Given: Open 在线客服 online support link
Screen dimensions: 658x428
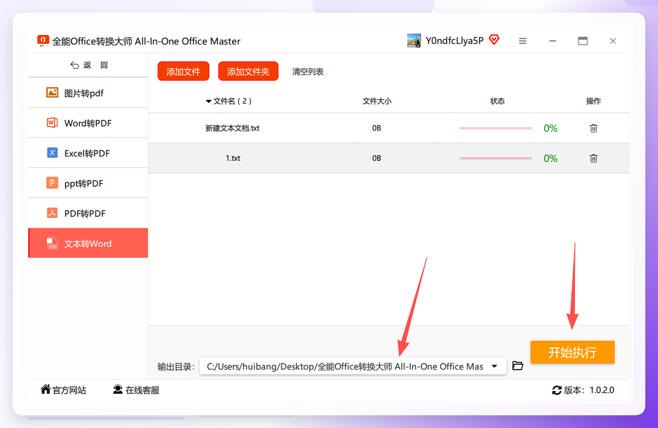Looking at the screenshot, I should [x=137, y=390].
